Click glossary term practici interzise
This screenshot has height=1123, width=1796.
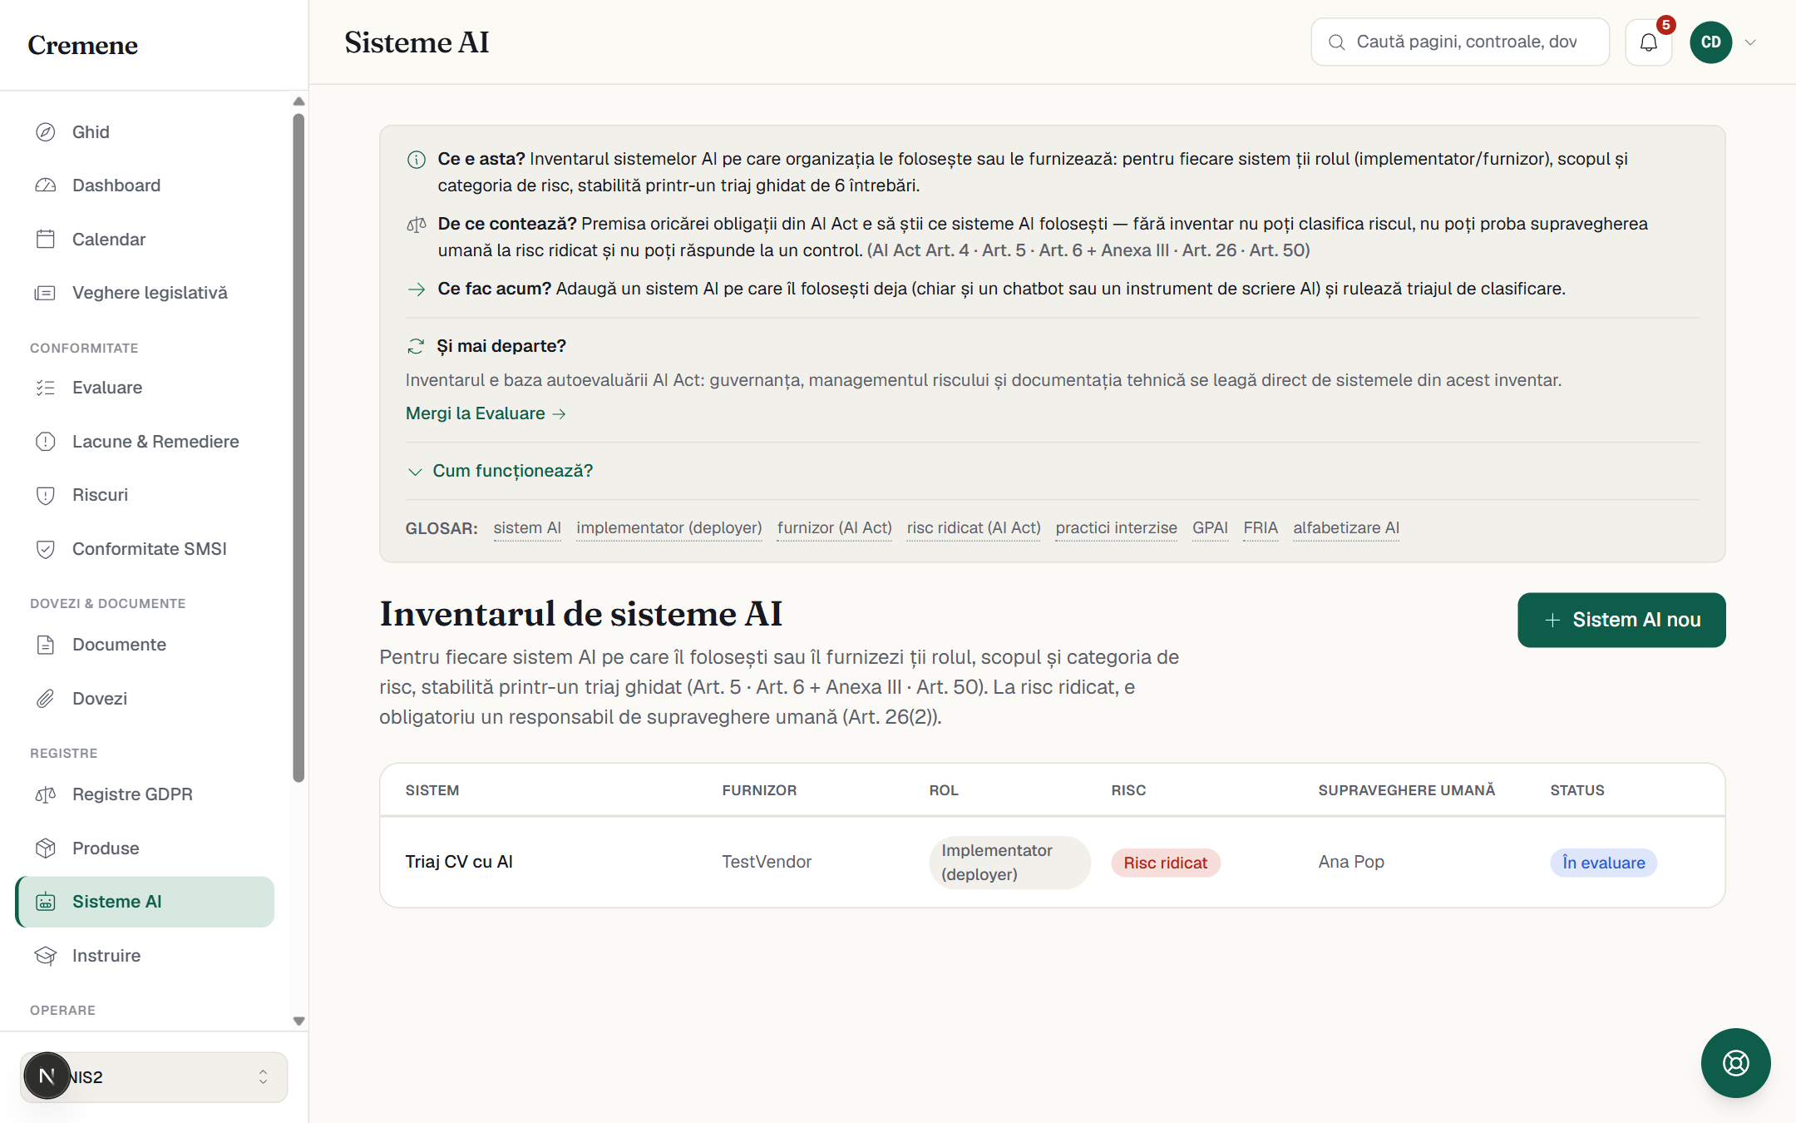pos(1117,528)
